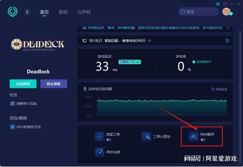
Task: Click the latency graph area
Action: [x=162, y=107]
